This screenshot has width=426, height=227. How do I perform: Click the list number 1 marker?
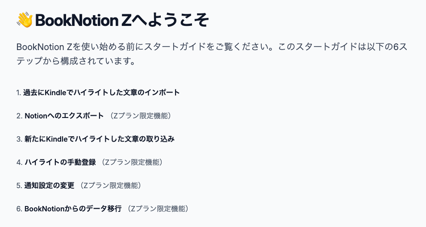click(19, 92)
